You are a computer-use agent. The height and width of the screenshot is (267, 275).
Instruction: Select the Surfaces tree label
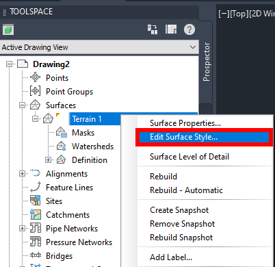(x=61, y=105)
